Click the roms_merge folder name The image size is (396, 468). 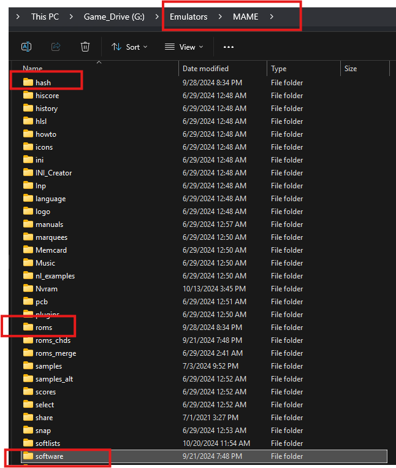click(x=56, y=353)
